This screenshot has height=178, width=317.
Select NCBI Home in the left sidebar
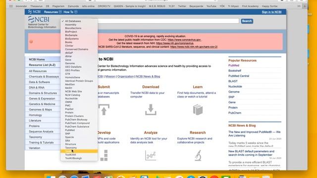coord(43,59)
